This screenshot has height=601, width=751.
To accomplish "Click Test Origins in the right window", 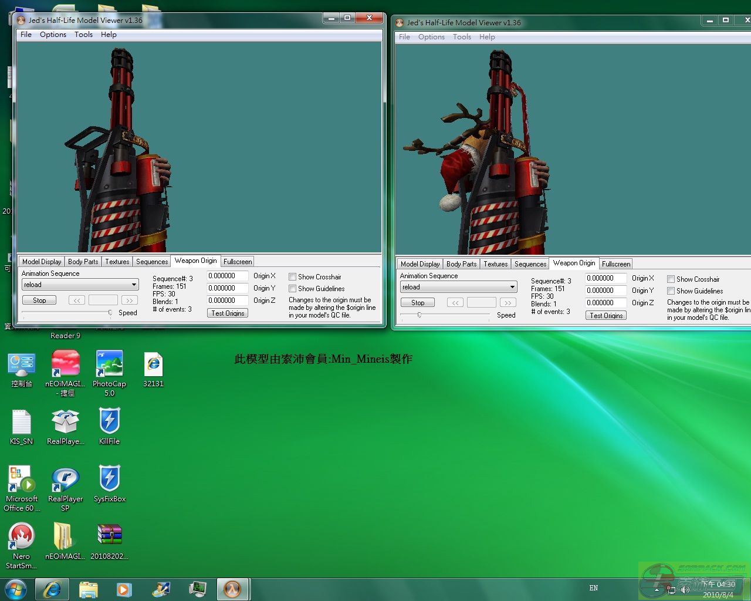I will 605,316.
